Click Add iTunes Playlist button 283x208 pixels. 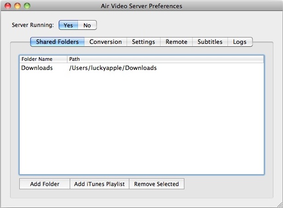(x=100, y=184)
